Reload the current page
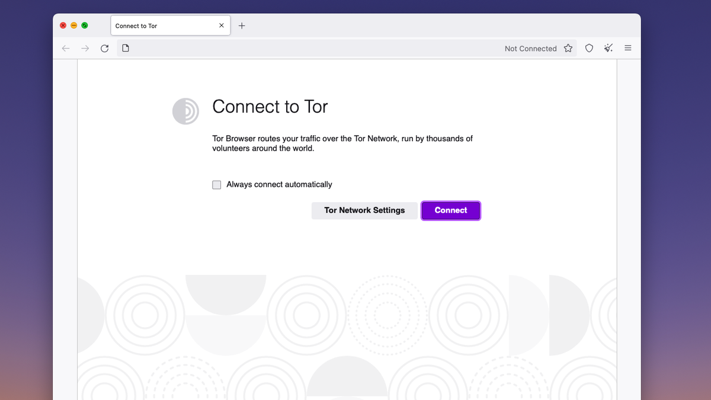The height and width of the screenshot is (400, 711). 105,48
